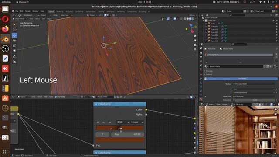This screenshot has width=279, height=157.
Task: Open Opera browser from dock
Action: click(x=5, y=19)
